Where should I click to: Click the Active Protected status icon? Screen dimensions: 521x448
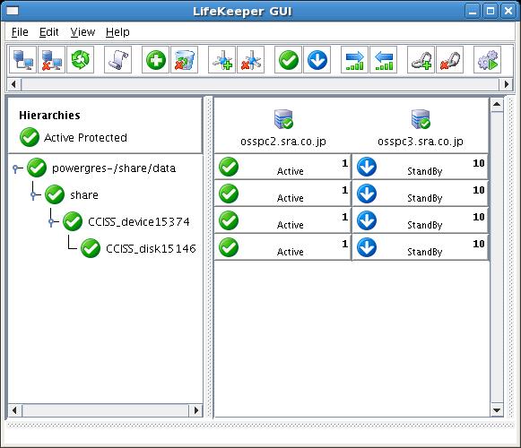[30, 137]
